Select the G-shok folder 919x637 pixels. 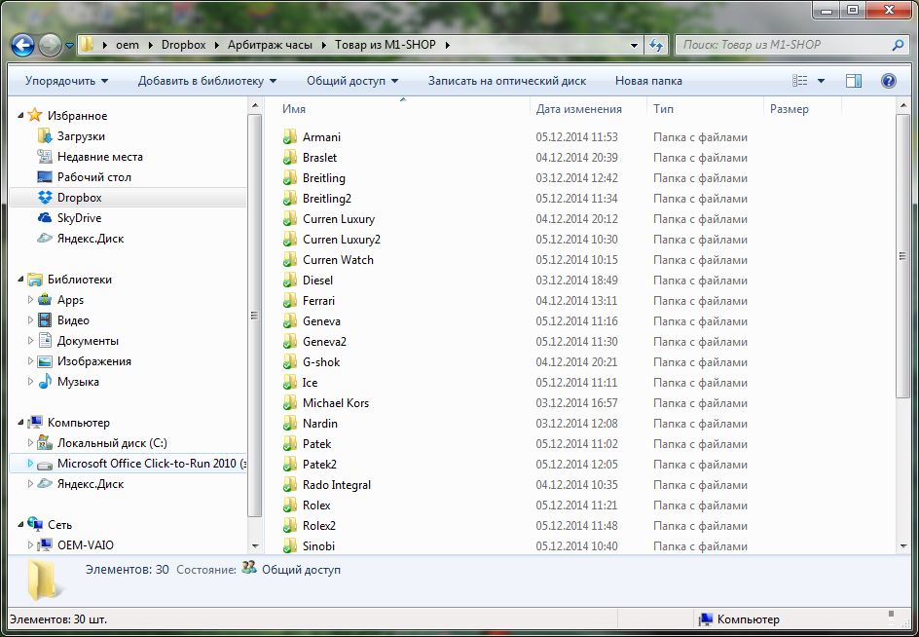point(321,362)
